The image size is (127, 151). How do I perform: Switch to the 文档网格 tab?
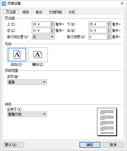[x=55, y=12]
